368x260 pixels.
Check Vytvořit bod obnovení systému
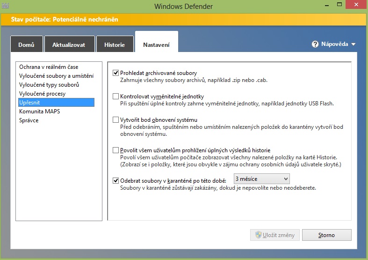[115, 120]
